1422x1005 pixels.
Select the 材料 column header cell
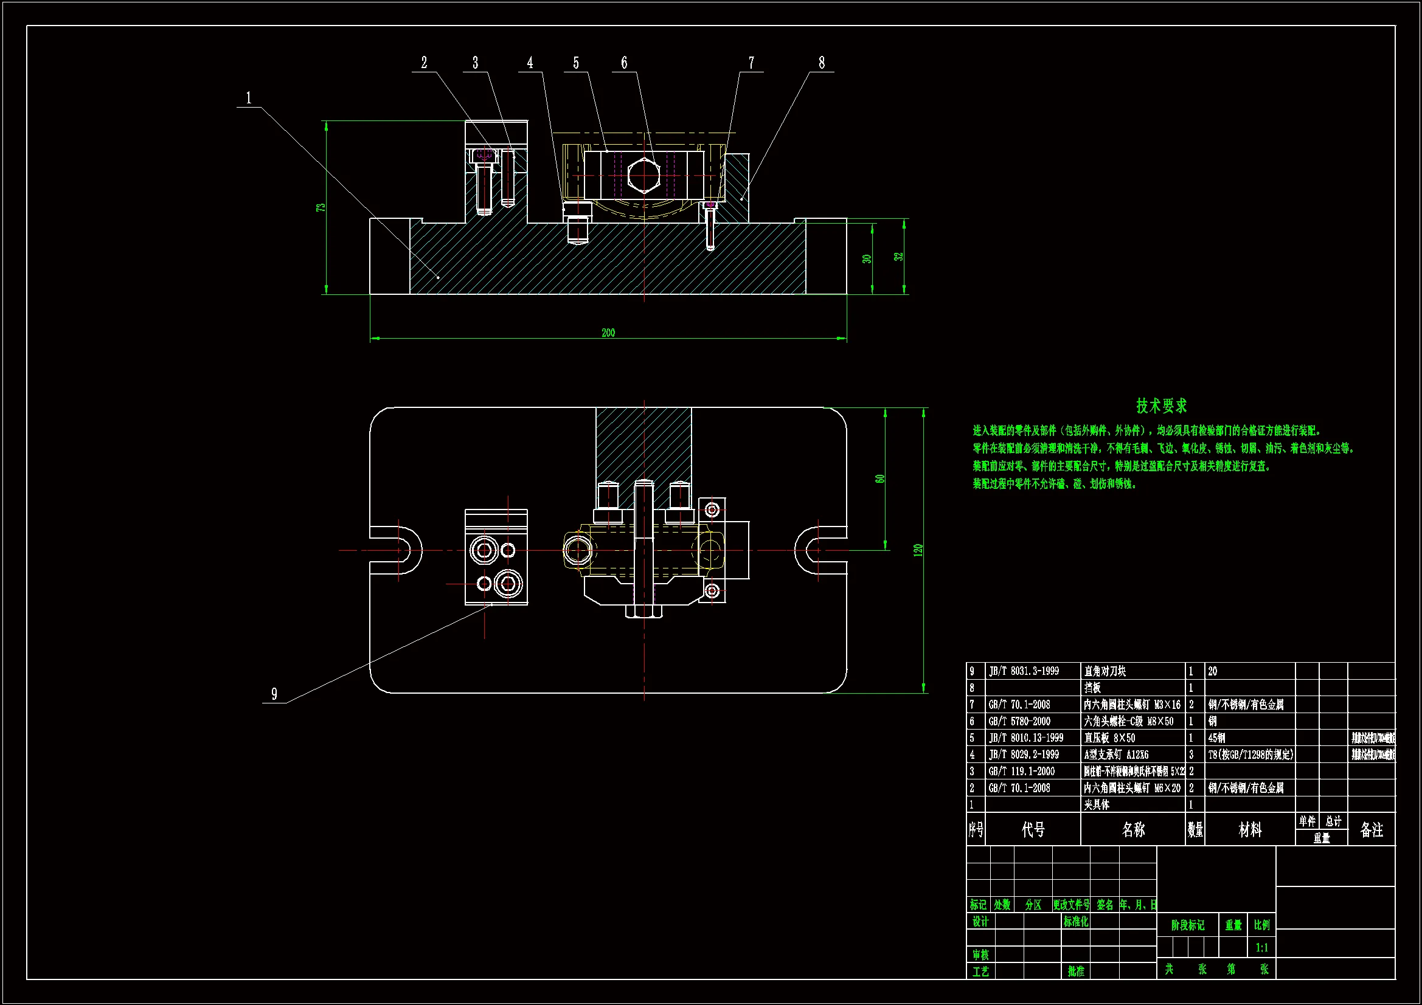tap(1250, 830)
